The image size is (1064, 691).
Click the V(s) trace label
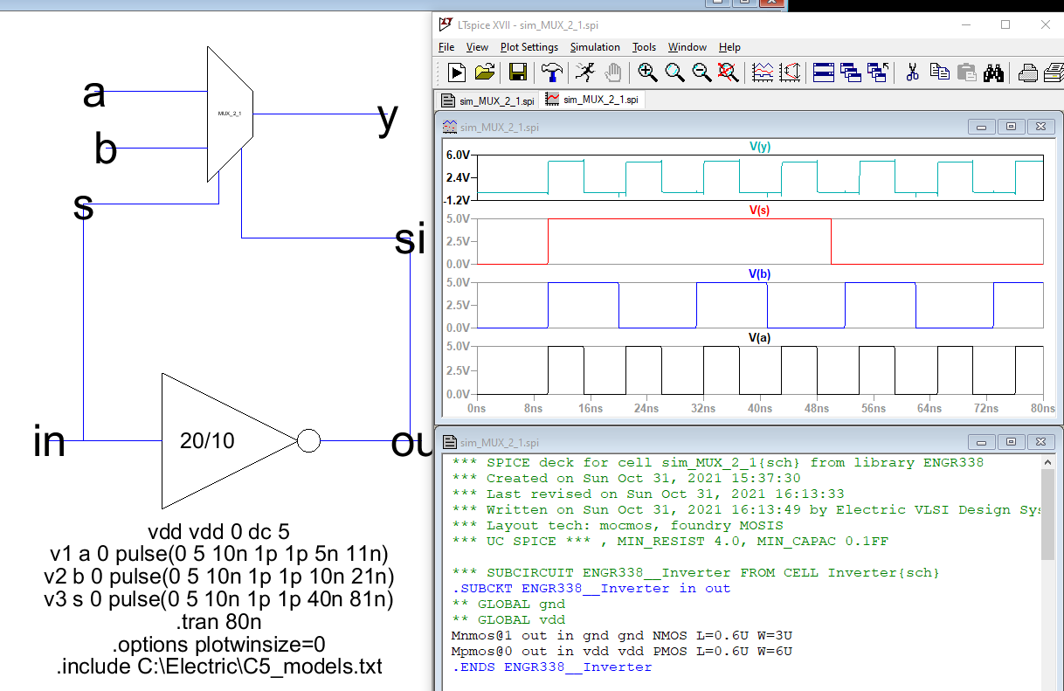(757, 211)
